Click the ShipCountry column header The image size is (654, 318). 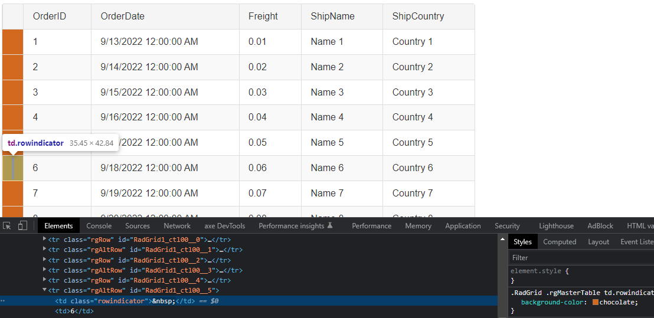point(418,17)
